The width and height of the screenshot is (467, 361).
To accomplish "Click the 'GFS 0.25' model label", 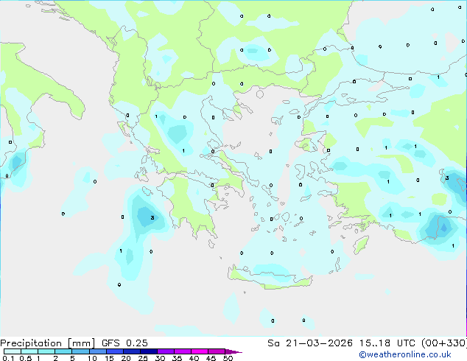I will tap(124, 343).
